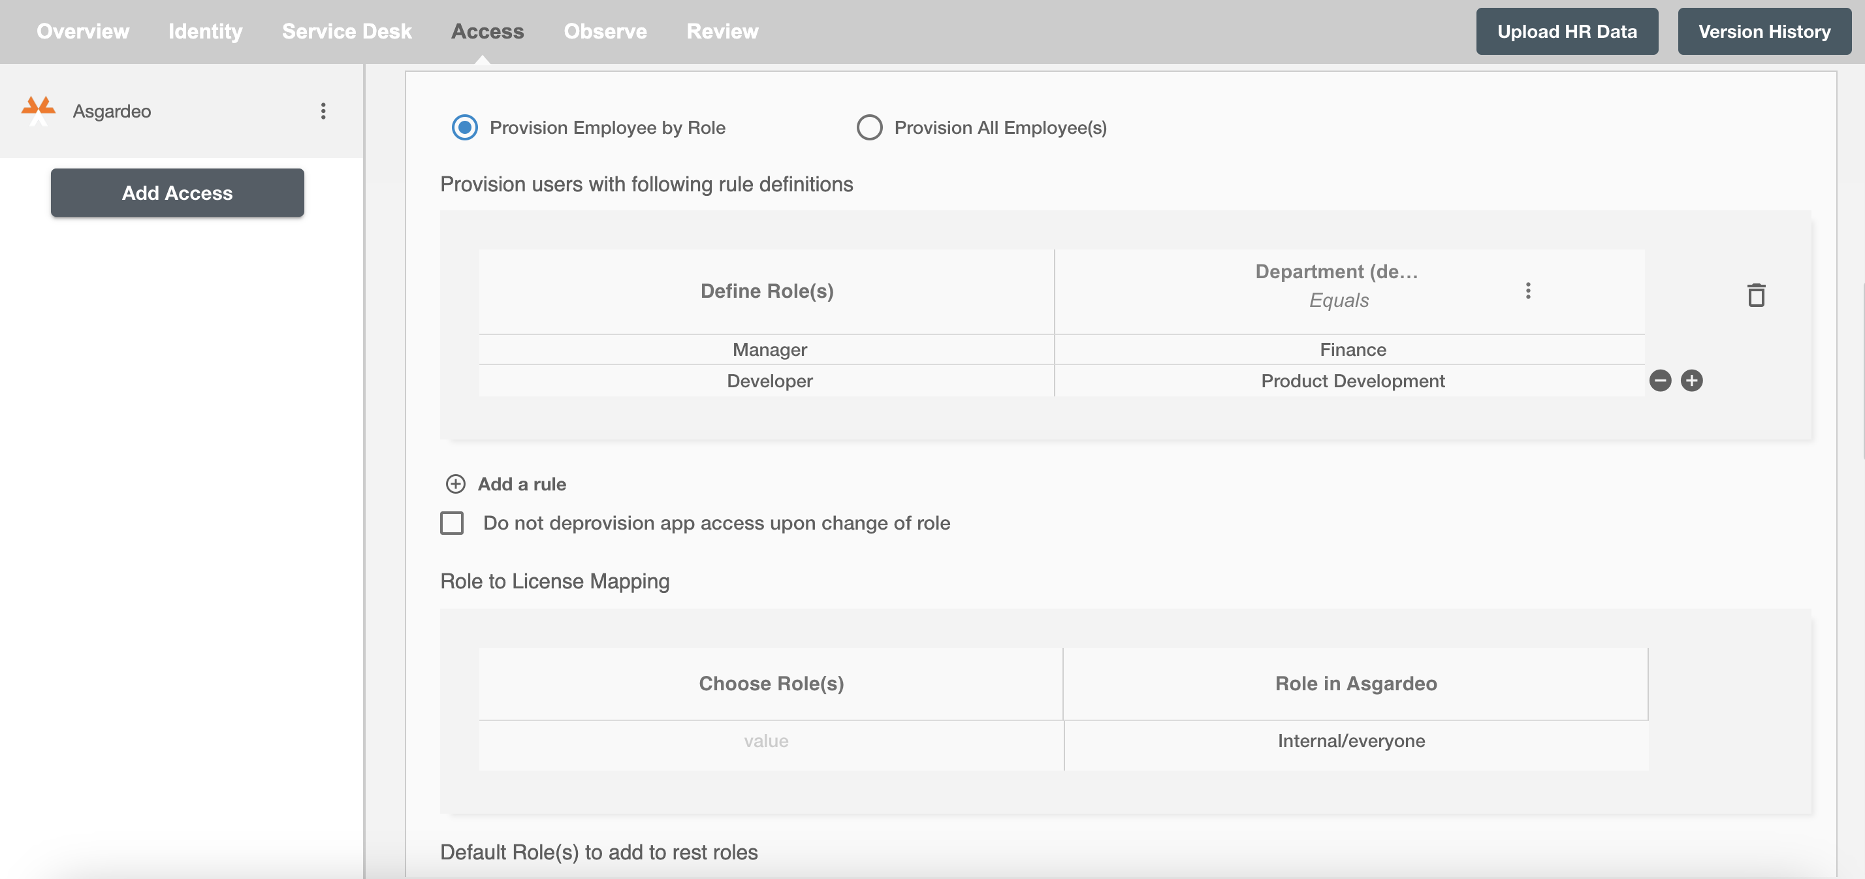Click the Asgardeo app icon in sidebar
Viewport: 1865px width, 879px height.
click(39, 110)
